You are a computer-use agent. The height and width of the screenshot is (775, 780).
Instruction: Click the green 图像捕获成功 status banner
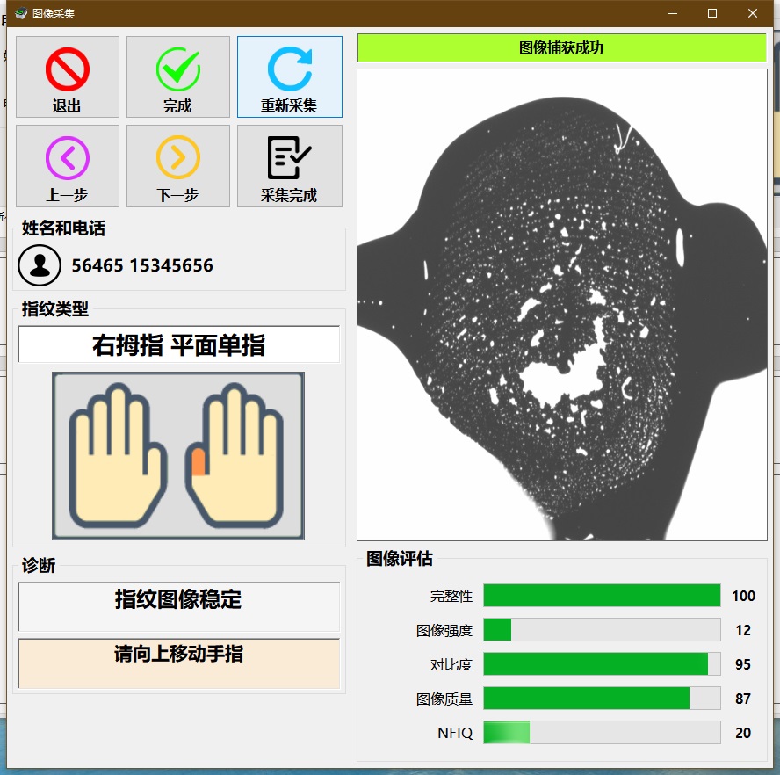tap(561, 48)
